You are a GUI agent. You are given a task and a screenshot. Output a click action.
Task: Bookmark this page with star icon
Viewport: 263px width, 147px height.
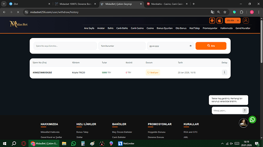click(x=225, y=12)
